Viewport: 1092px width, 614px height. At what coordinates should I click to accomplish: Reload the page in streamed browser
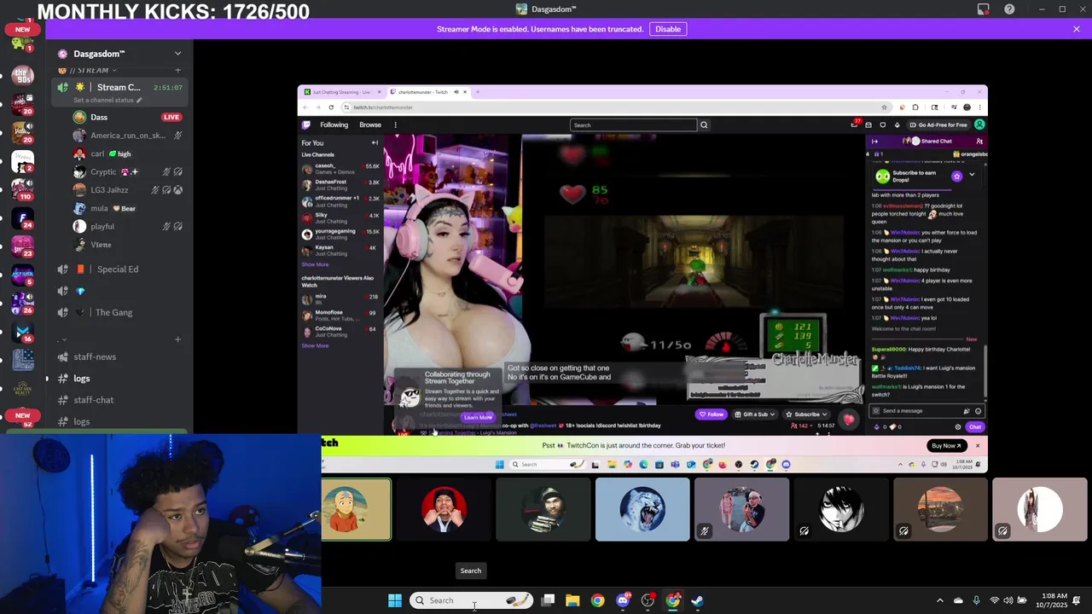click(x=331, y=107)
